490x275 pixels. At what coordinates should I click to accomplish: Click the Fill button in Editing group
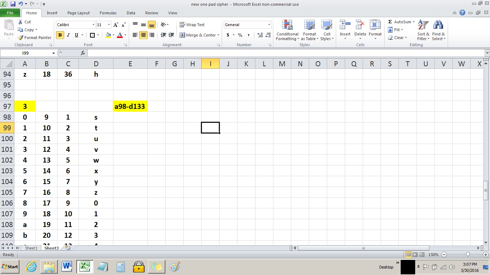tap(396, 30)
